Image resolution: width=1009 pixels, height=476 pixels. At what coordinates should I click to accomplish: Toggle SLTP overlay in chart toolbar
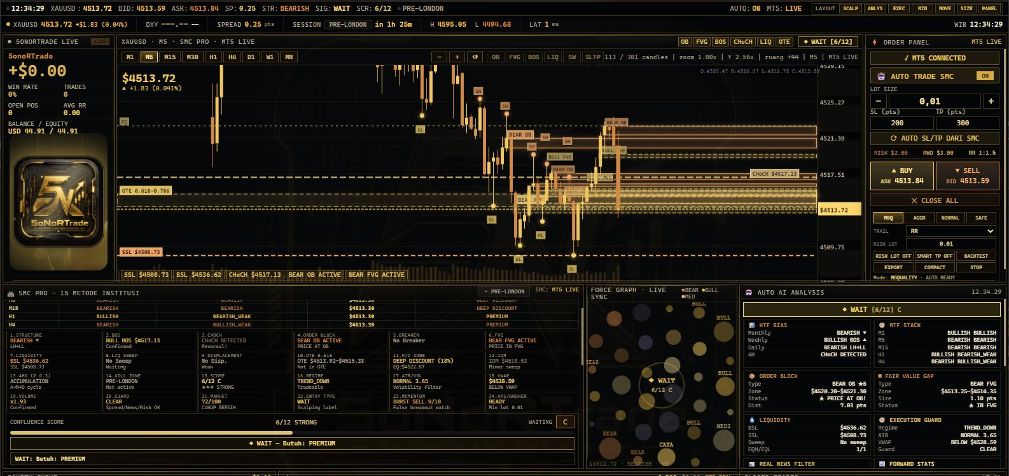pos(592,57)
